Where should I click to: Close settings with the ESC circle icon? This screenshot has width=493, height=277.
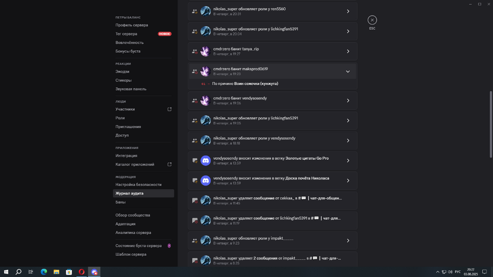(x=372, y=20)
